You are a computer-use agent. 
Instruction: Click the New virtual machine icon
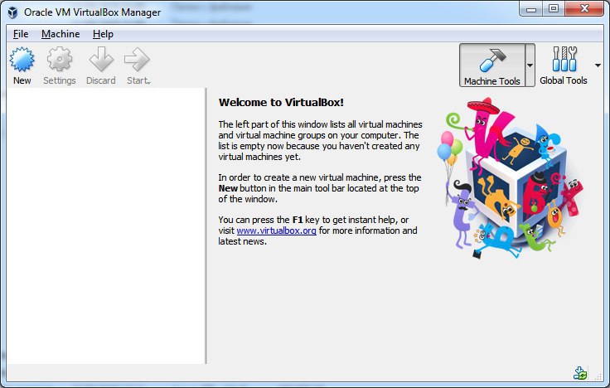(22, 60)
